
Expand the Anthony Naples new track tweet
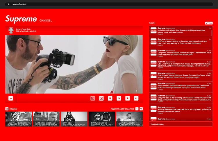[160, 113]
